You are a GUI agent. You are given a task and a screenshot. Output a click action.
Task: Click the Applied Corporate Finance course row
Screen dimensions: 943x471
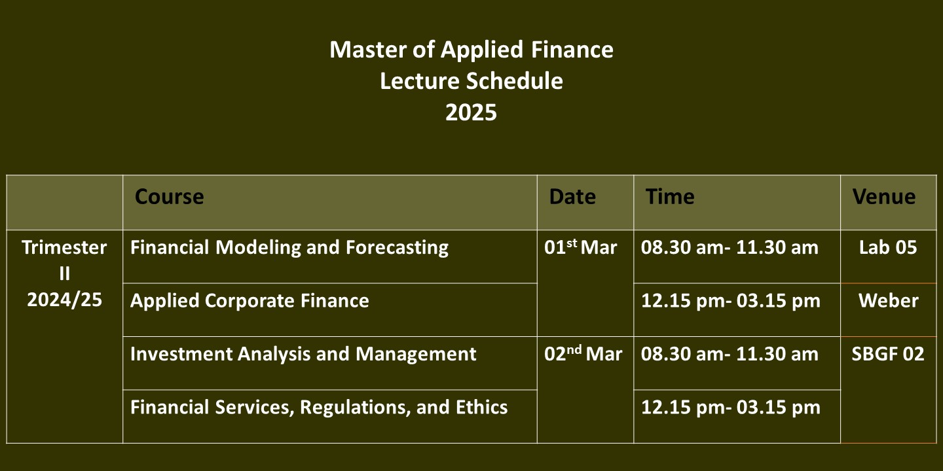coord(250,301)
